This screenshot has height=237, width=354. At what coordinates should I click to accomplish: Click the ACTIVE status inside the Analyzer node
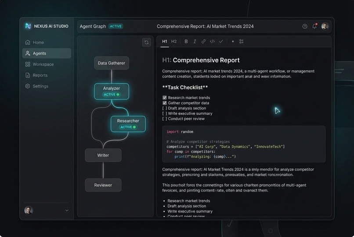112,95
